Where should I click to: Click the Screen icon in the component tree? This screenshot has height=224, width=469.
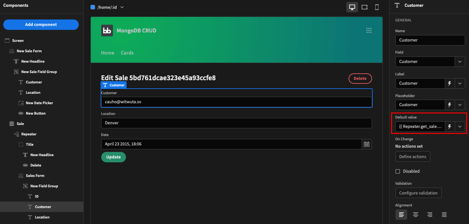[x=7, y=41]
